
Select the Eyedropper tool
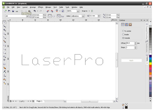pos(4,72)
